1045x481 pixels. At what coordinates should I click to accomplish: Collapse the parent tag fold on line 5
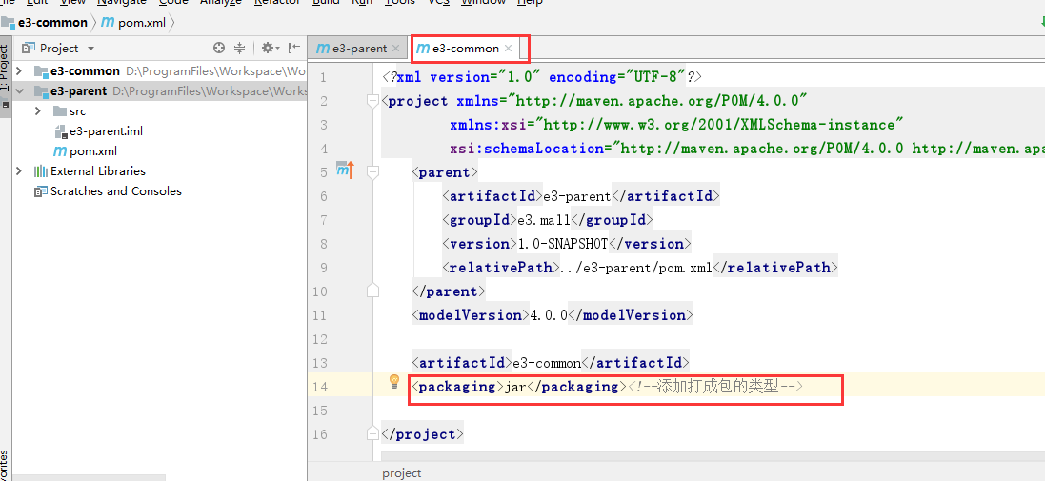pyautogui.click(x=373, y=172)
